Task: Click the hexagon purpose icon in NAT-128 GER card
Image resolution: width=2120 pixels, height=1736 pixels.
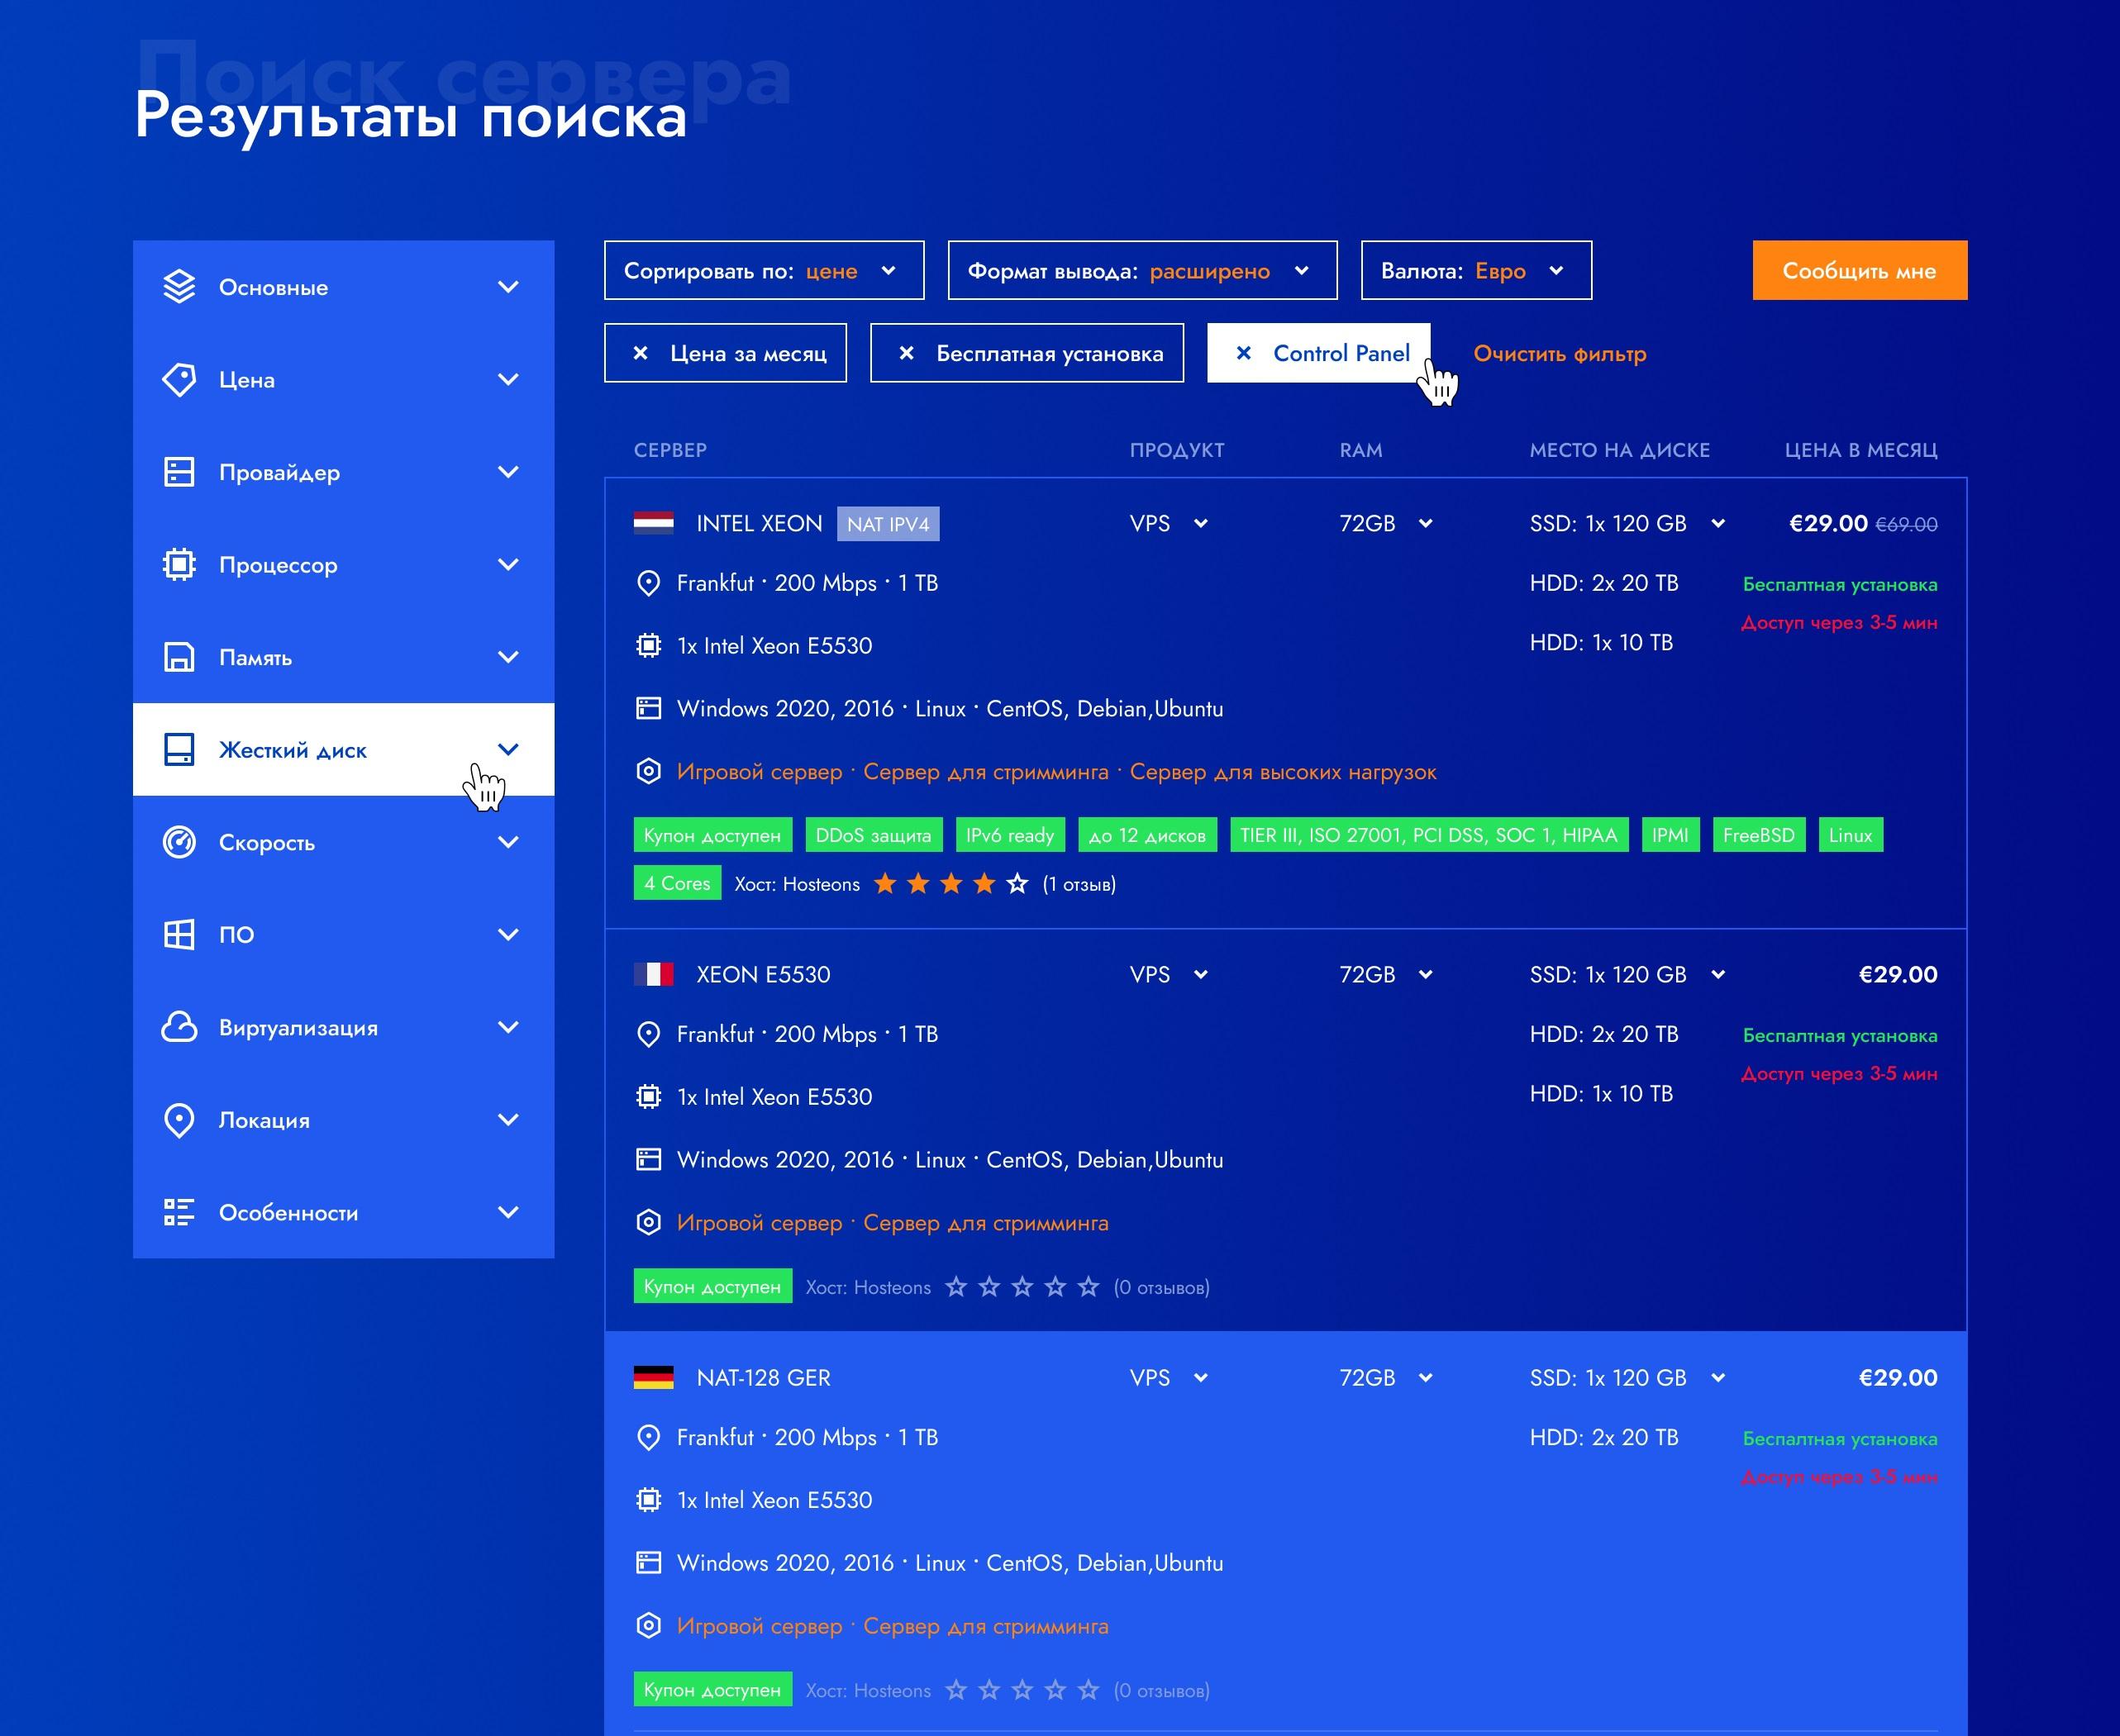Action: [649, 1625]
